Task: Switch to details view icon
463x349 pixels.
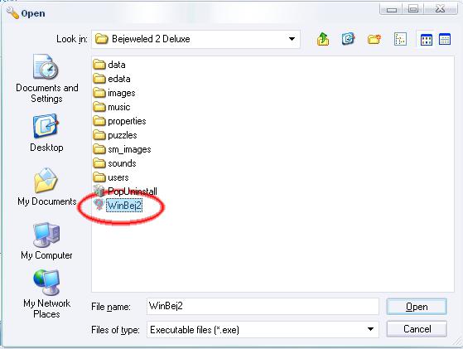Action: click(x=445, y=39)
